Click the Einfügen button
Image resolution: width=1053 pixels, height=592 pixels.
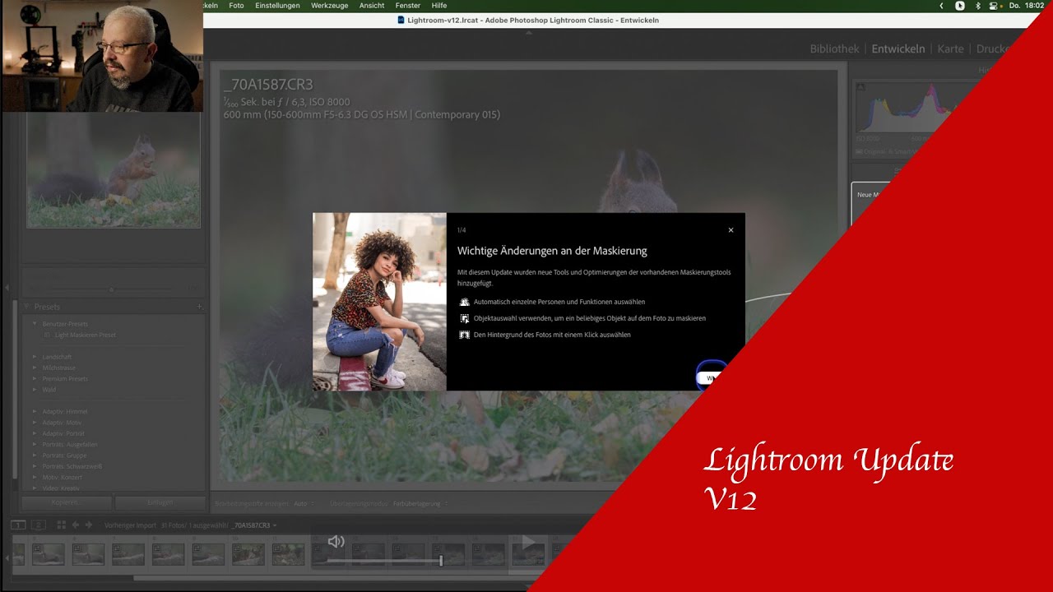coord(160,502)
